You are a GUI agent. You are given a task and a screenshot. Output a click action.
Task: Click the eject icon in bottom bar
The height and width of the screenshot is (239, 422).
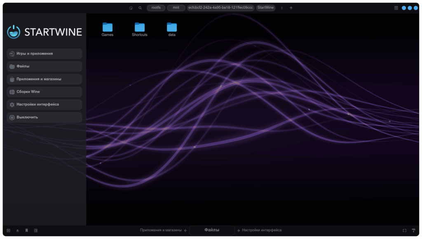tap(17, 230)
